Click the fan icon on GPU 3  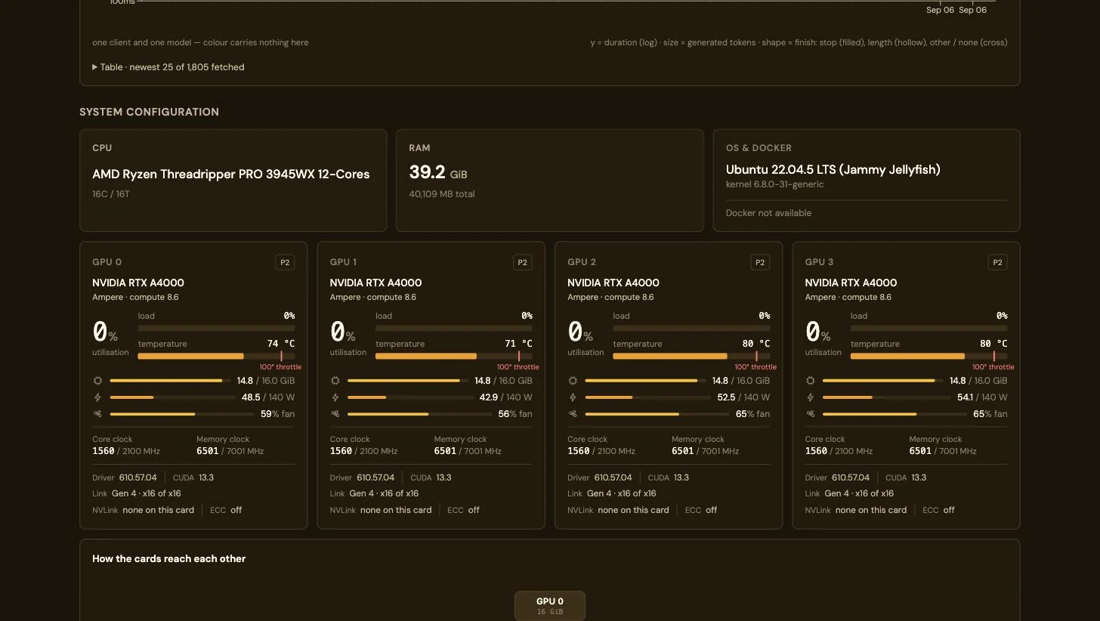[x=810, y=414]
